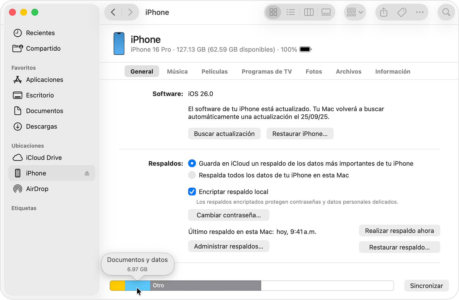
Task: Click the blue iPhone device icon
Action: pyautogui.click(x=119, y=44)
